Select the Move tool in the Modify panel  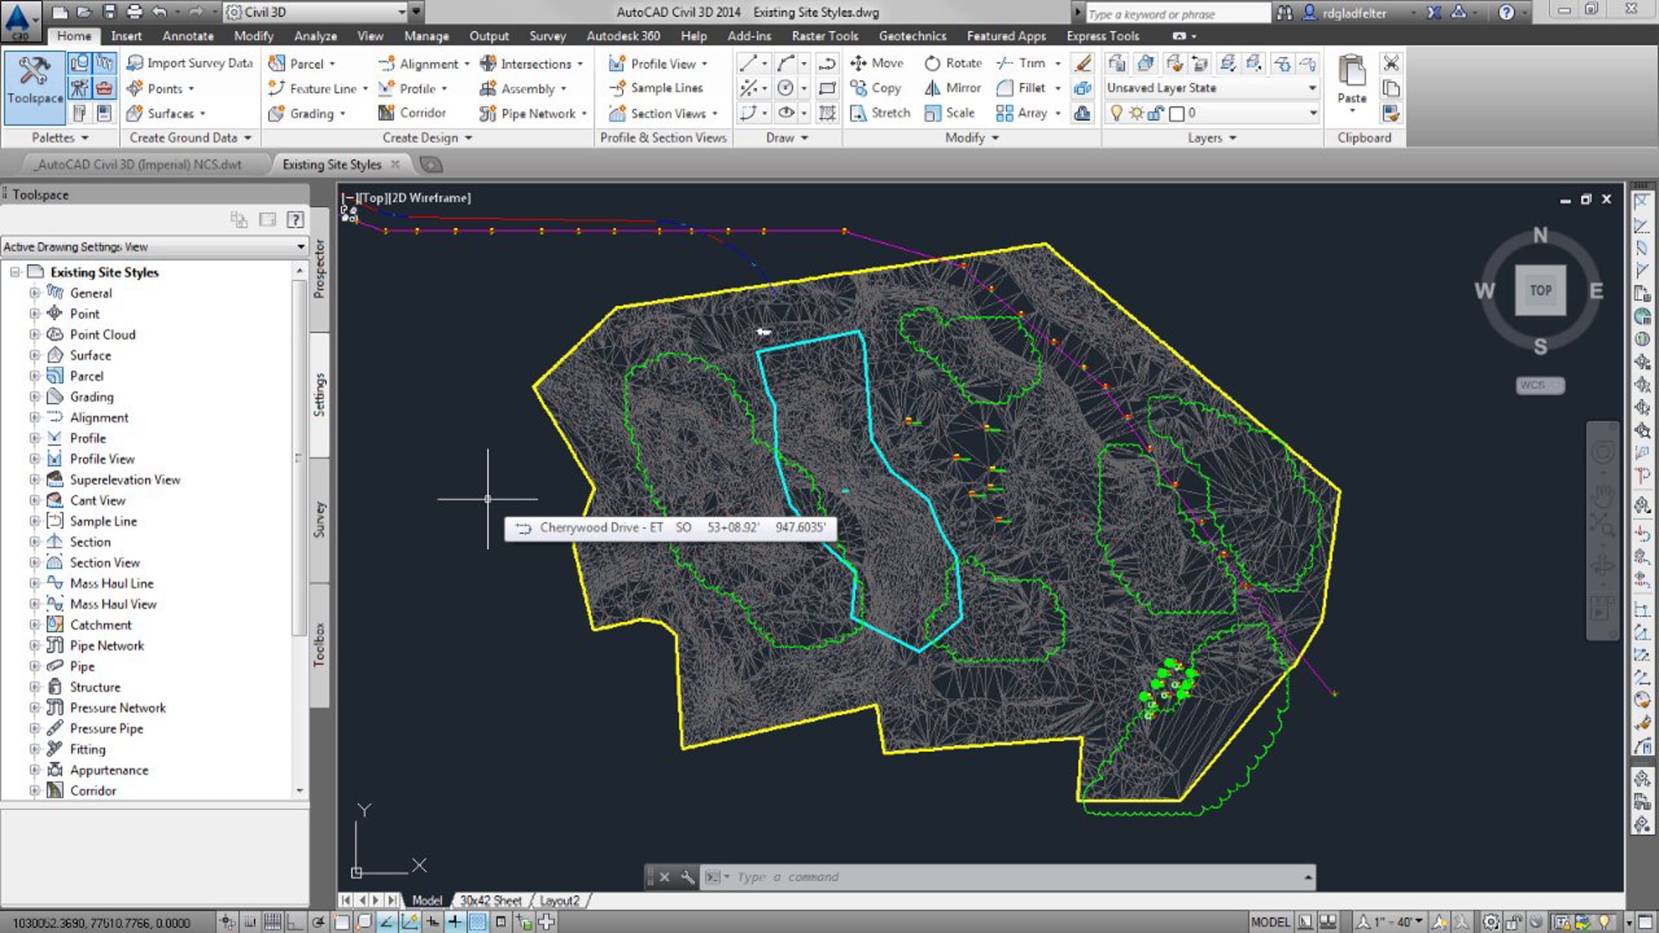tap(877, 64)
